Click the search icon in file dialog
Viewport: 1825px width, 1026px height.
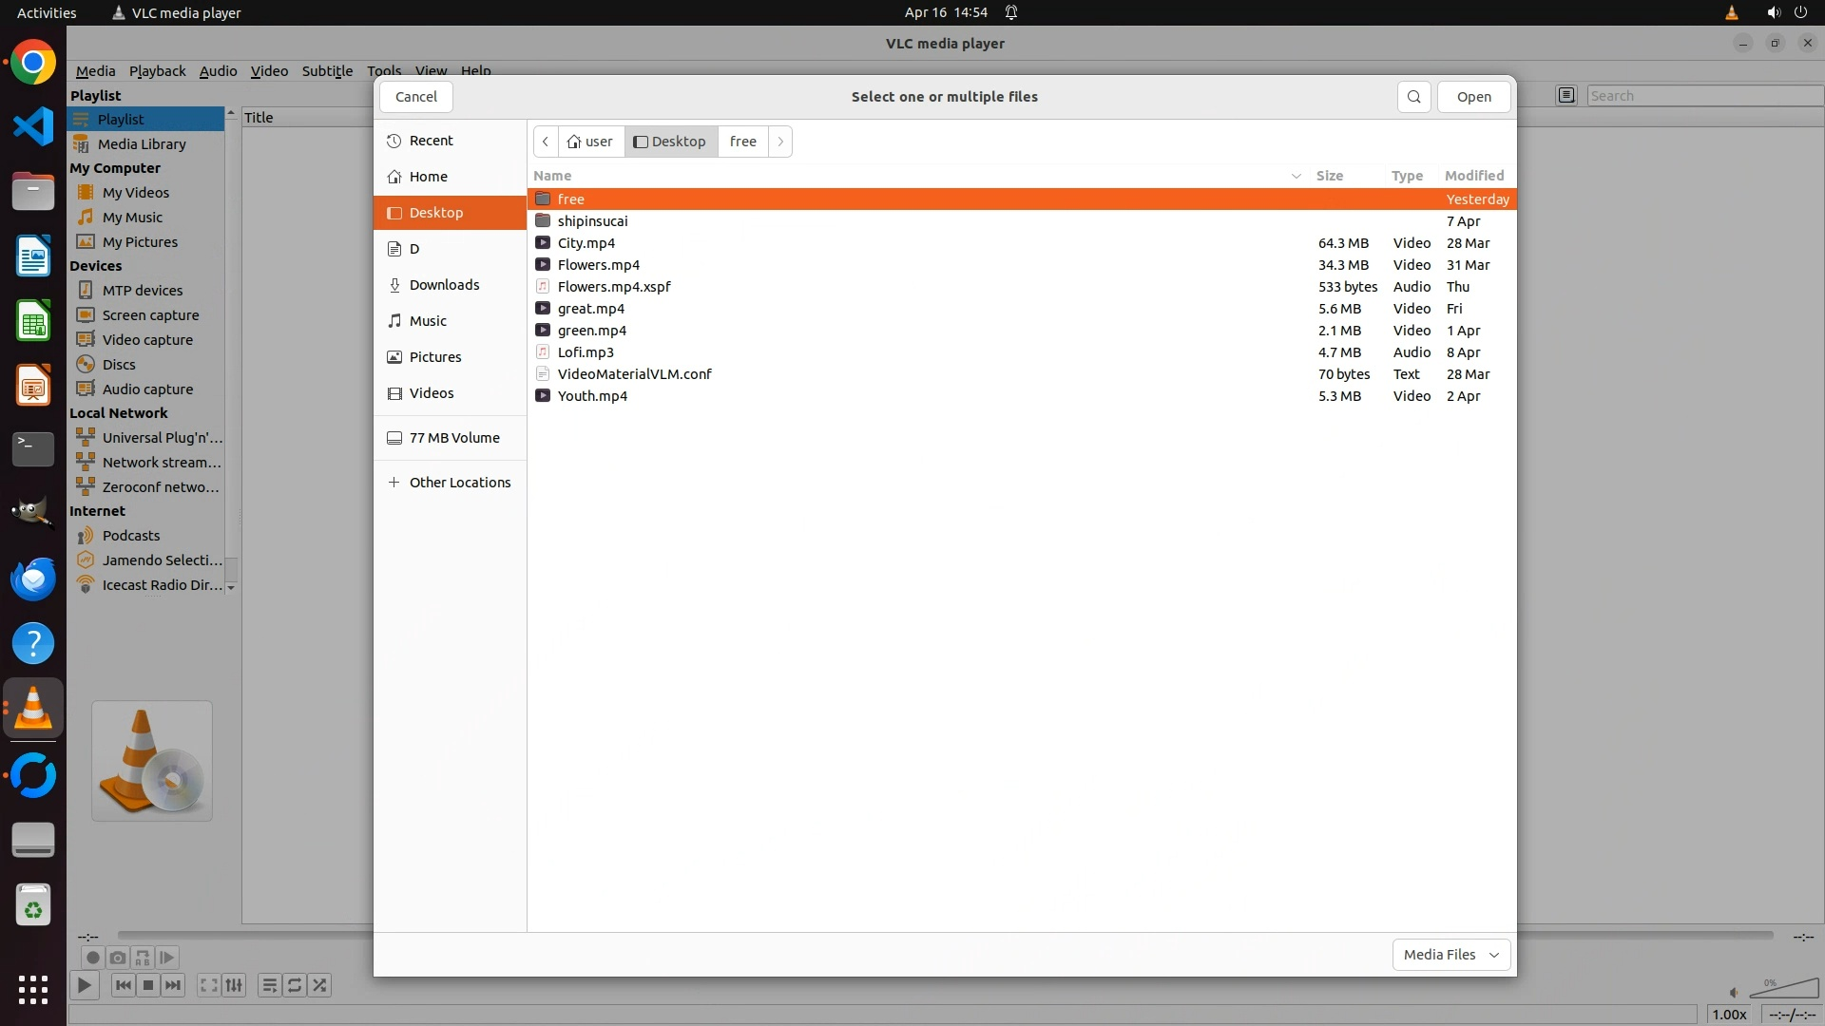pyautogui.click(x=1413, y=97)
